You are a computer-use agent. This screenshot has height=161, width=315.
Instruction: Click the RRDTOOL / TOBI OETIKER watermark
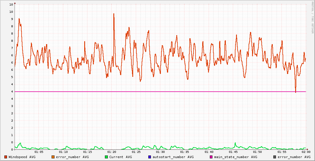312,18
